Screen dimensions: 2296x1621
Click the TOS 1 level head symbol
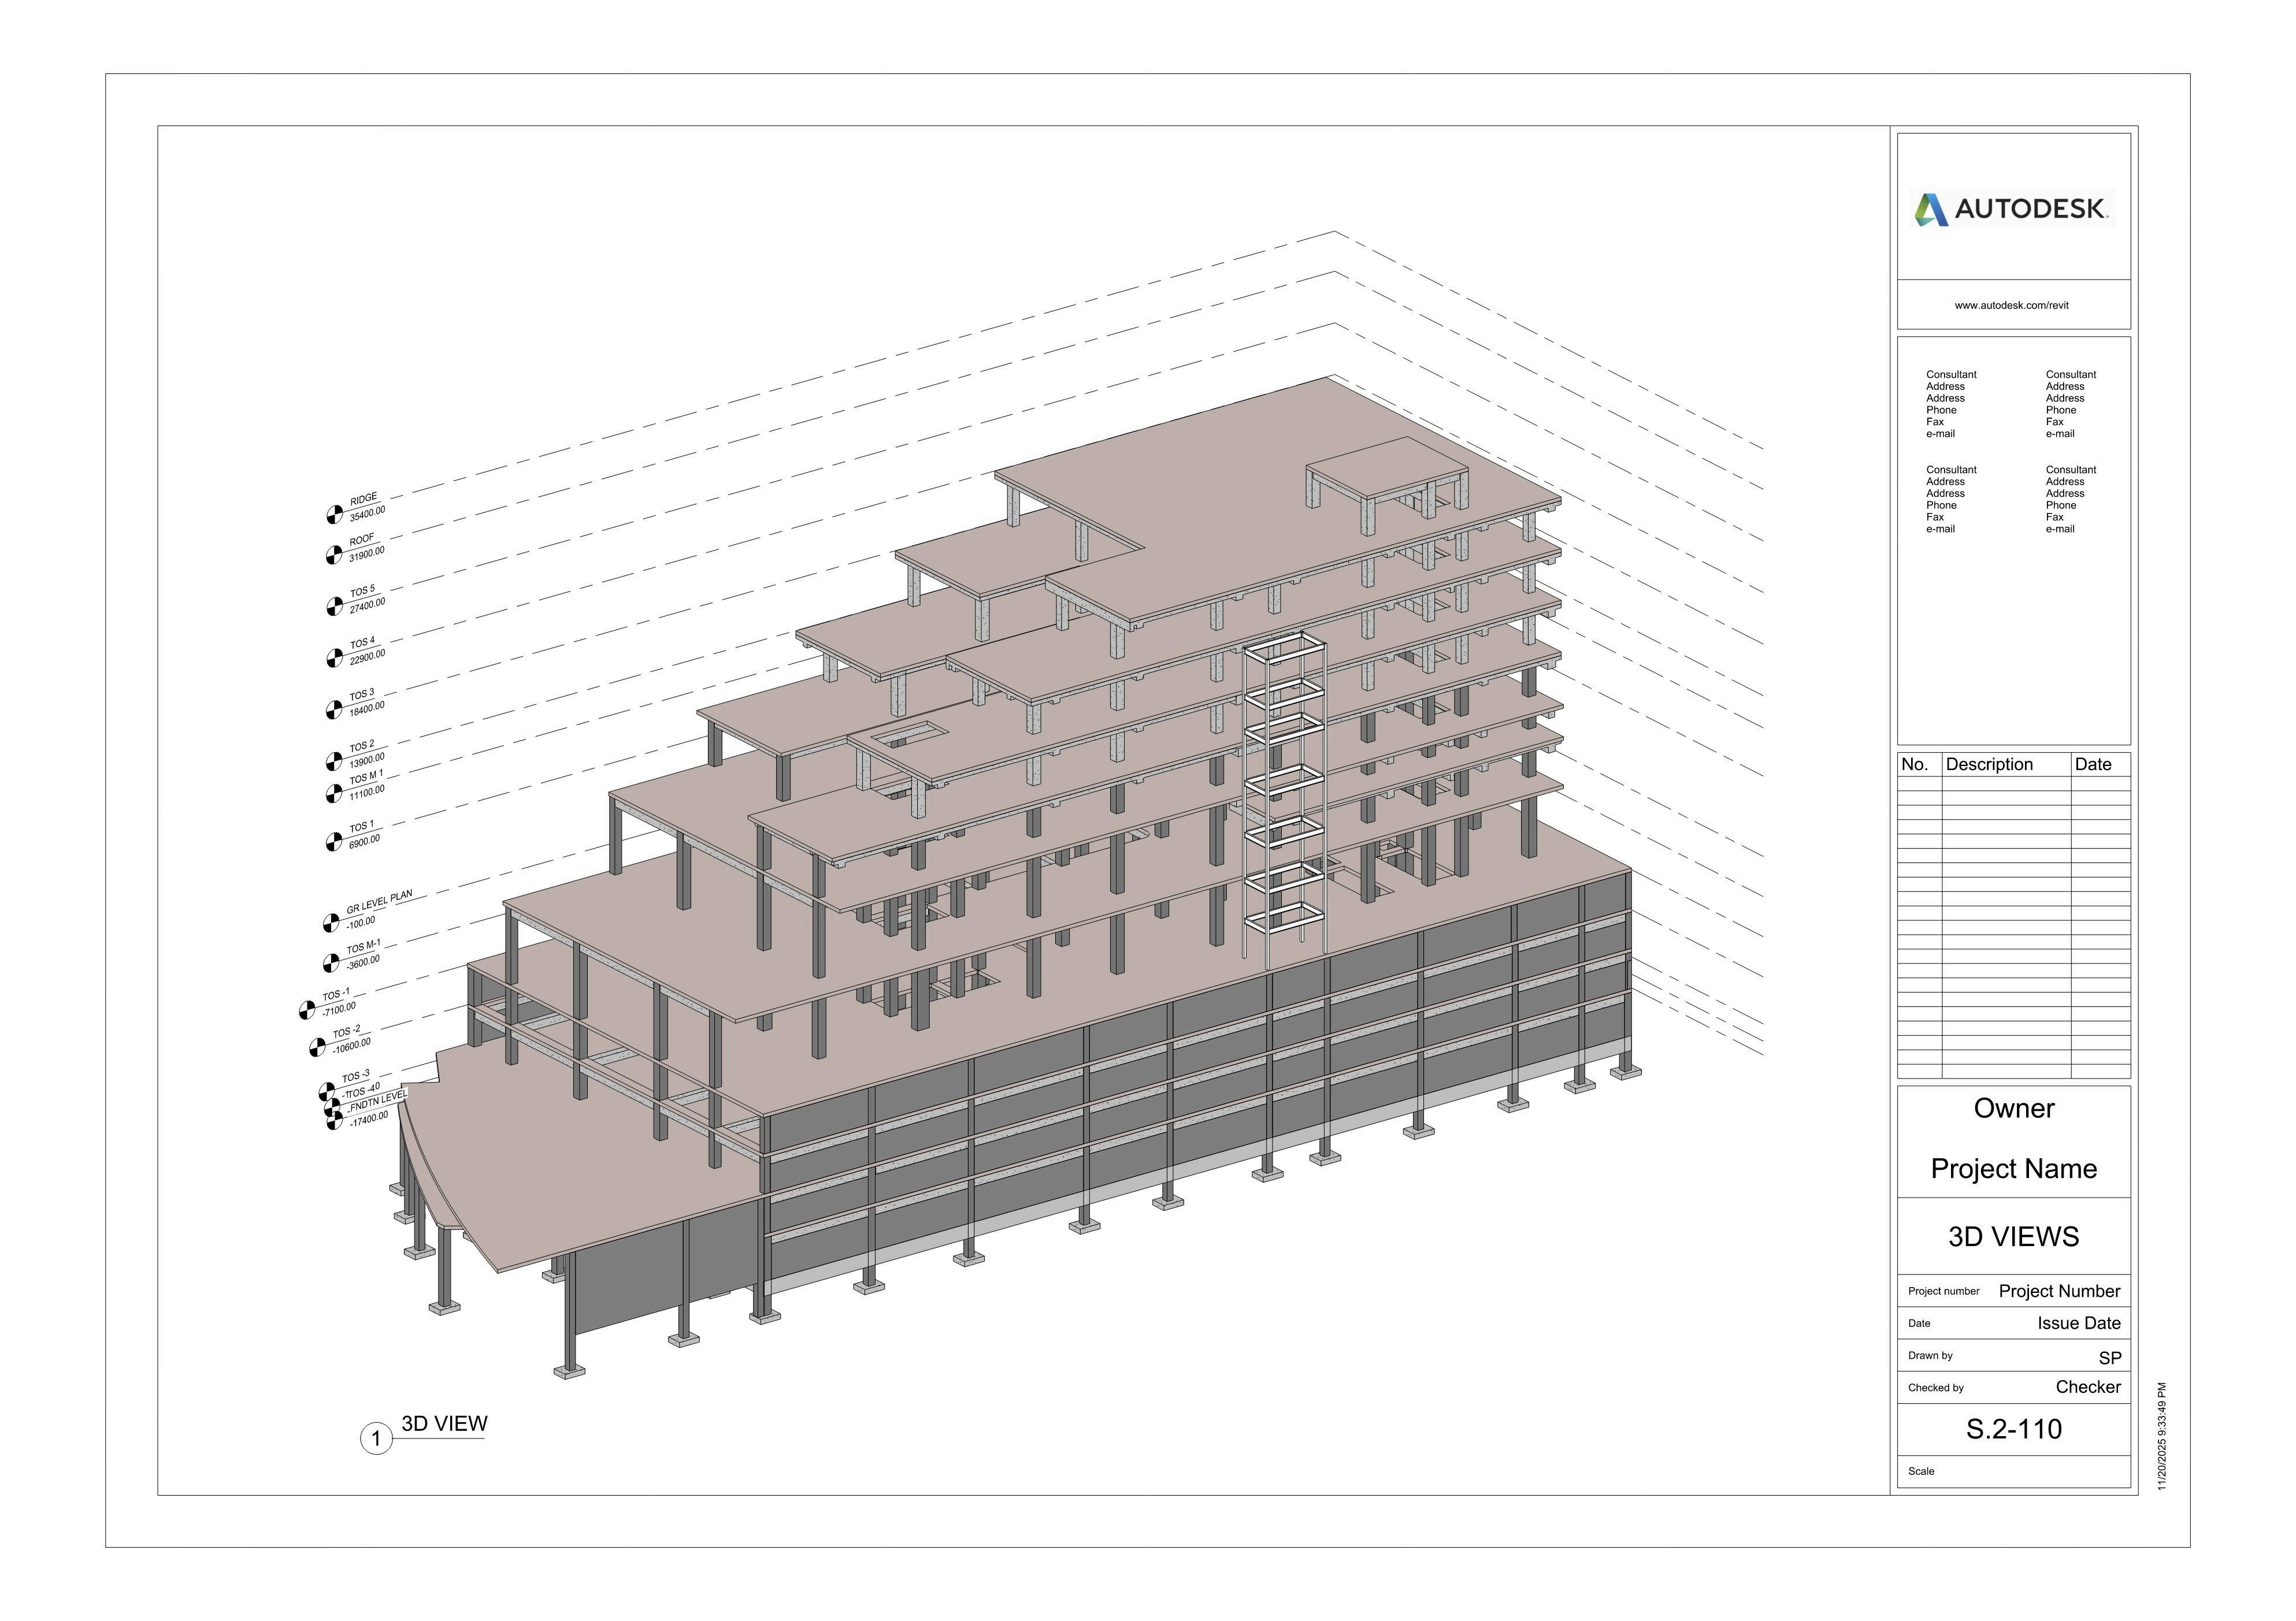[x=334, y=842]
